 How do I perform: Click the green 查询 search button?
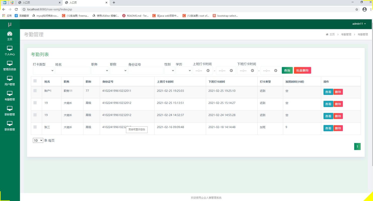point(287,71)
